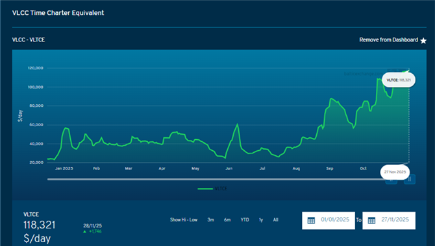Click the Apr x-axis label
435x246 pixels.
[x=162, y=168]
